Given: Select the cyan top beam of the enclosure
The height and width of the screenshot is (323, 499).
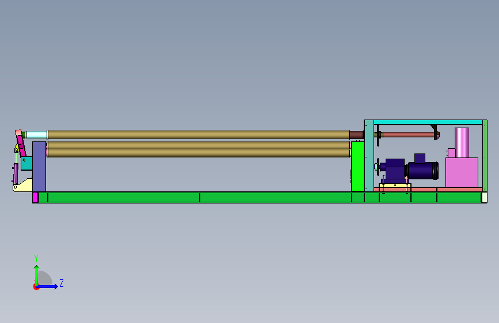Looking at the screenshot, I should (x=428, y=122).
